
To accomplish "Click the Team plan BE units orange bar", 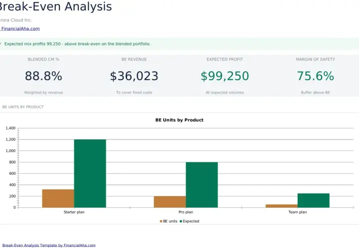I will click(282, 206).
